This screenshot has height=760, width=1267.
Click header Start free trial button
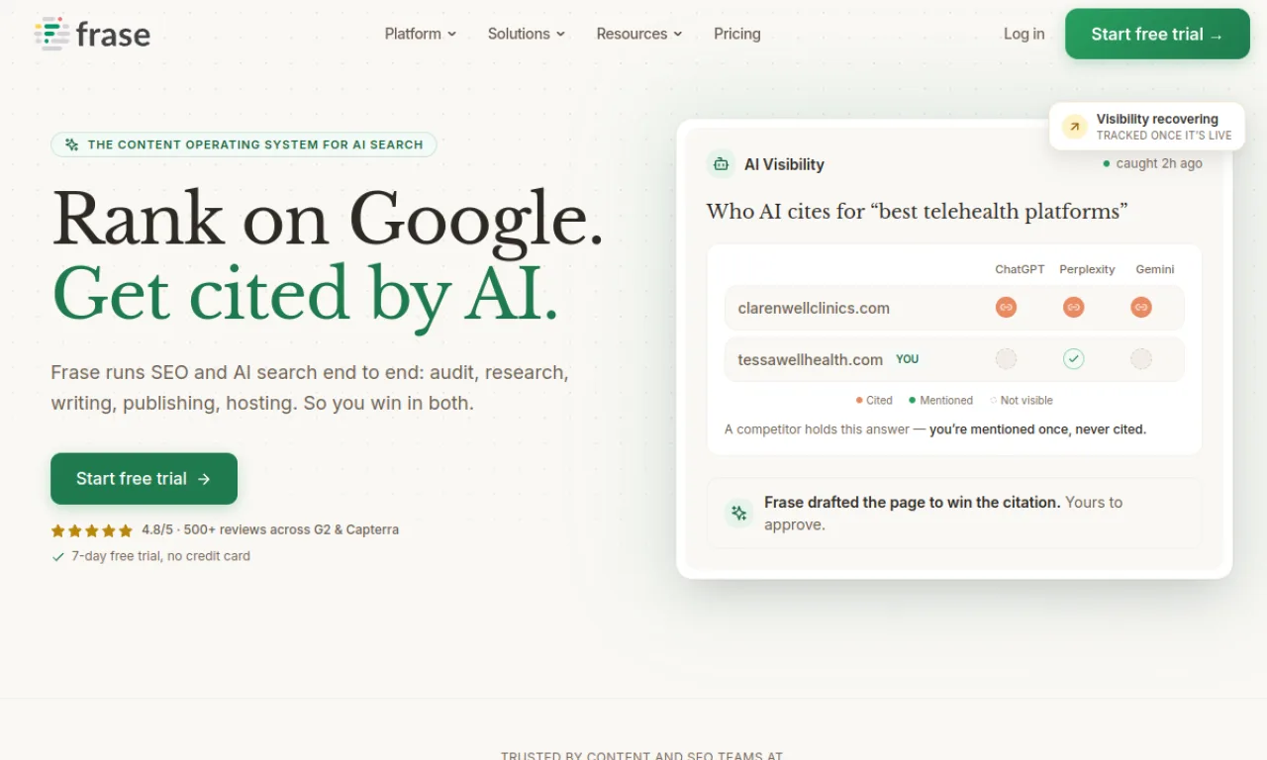(1157, 34)
